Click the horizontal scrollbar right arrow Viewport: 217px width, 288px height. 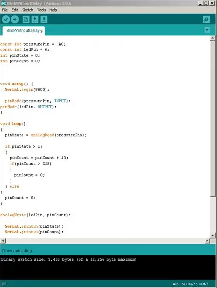point(207,240)
